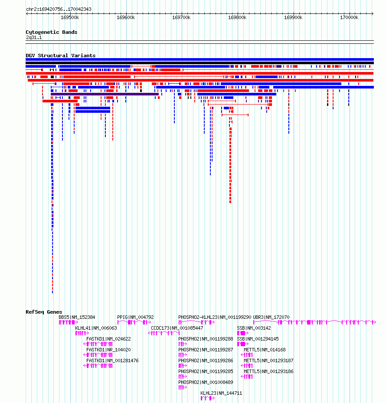Select the full-width blue structural variant bar
386x403 pixels.
click(200, 59)
